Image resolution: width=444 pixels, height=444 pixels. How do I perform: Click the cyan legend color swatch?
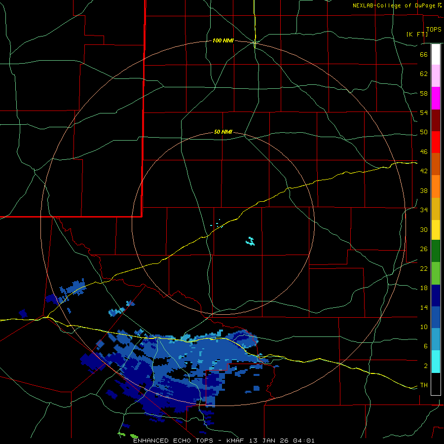pyautogui.click(x=436, y=362)
